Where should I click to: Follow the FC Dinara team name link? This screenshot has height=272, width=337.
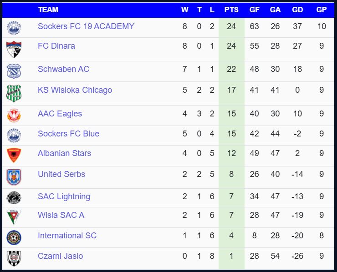pos(56,46)
